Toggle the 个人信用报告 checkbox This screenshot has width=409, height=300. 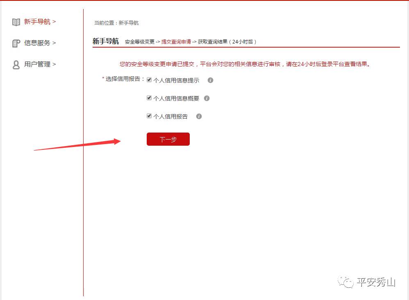point(149,116)
